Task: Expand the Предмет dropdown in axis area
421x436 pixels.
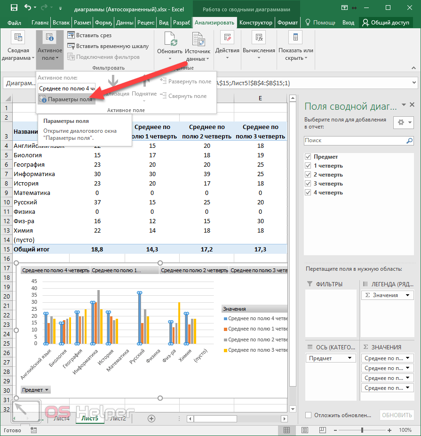Action: (x=350, y=358)
